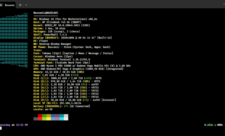Click the OS line reading Windows 10

point(65,19)
